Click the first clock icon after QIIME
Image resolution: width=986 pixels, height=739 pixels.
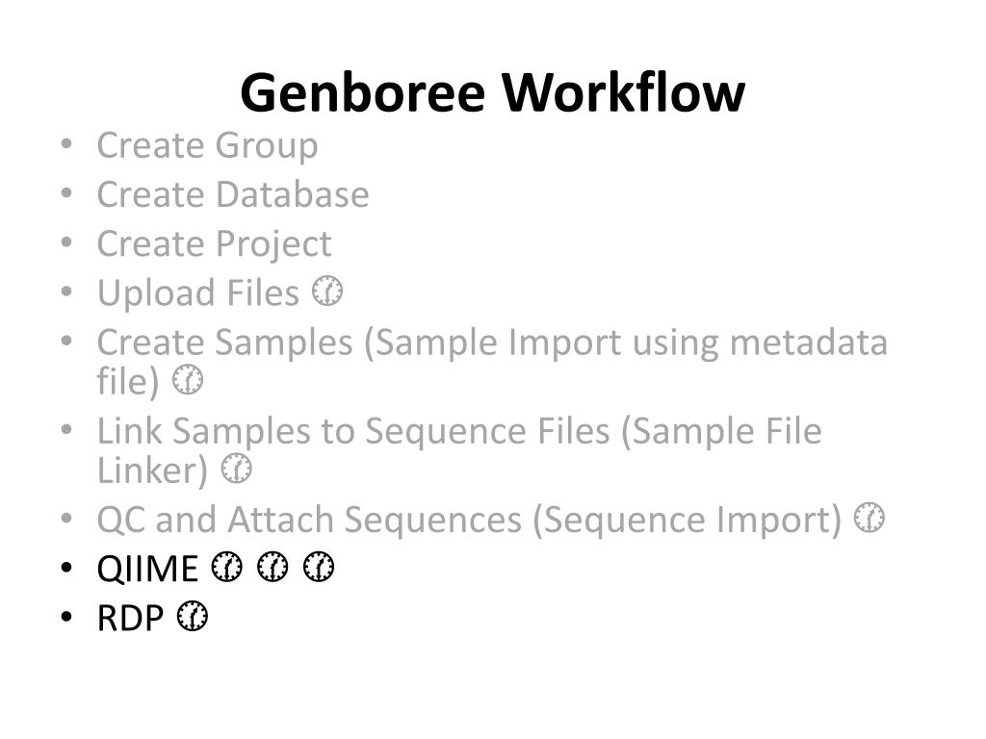pyautogui.click(x=226, y=567)
